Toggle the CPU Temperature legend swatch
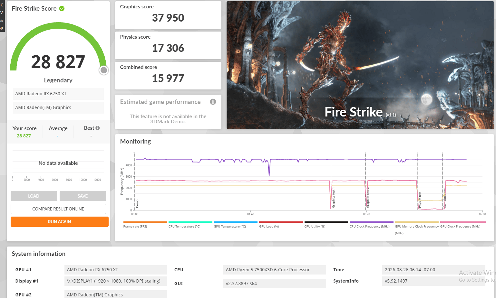 [x=190, y=222]
